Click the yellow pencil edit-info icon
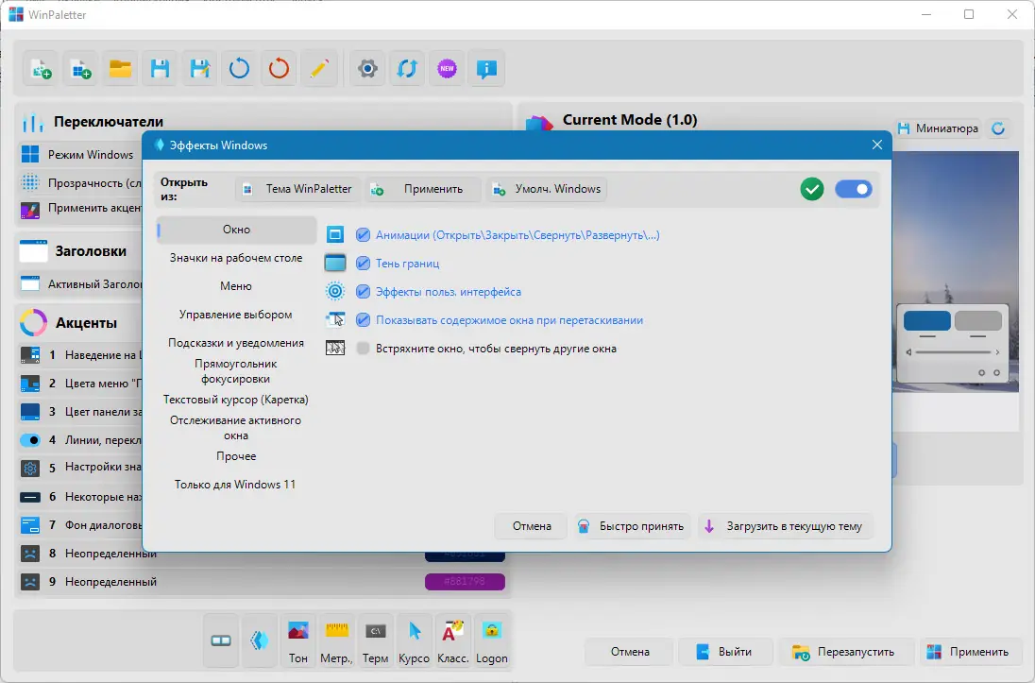The image size is (1035, 683). pos(319,69)
